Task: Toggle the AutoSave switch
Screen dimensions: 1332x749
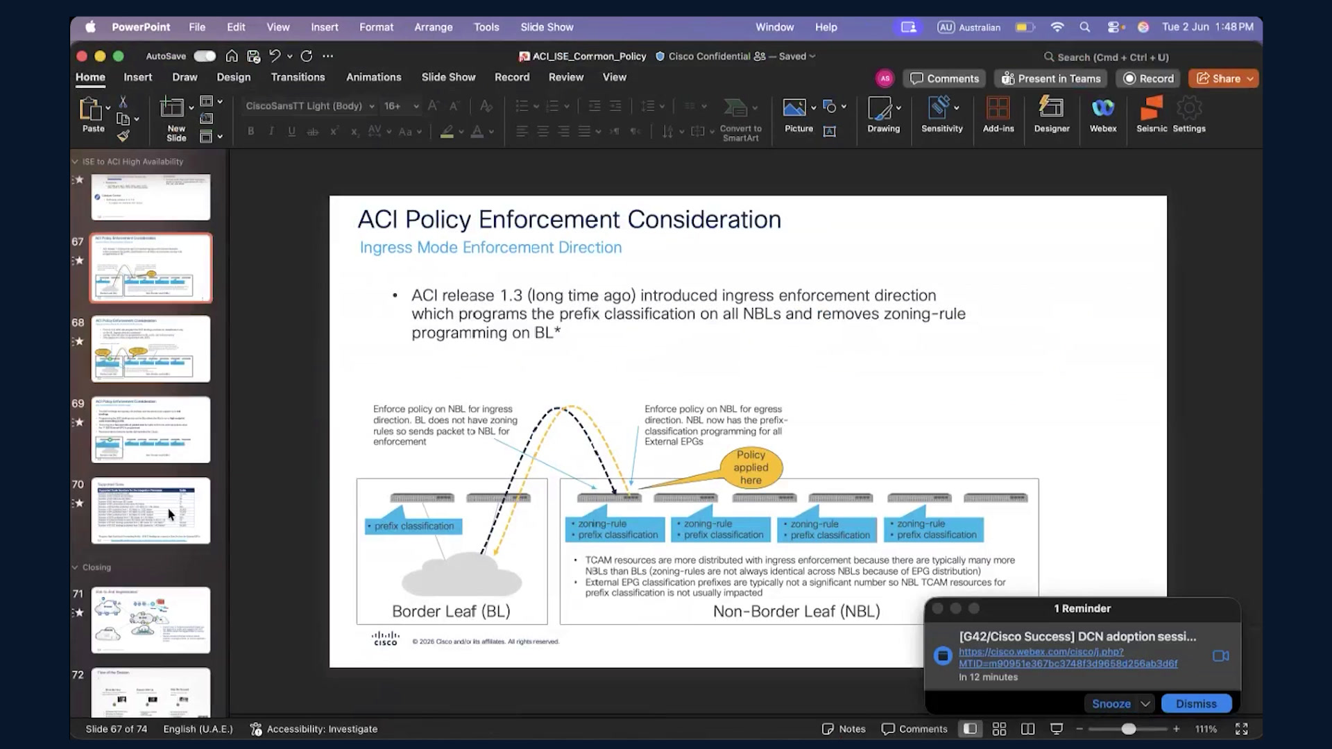Action: [x=205, y=56]
